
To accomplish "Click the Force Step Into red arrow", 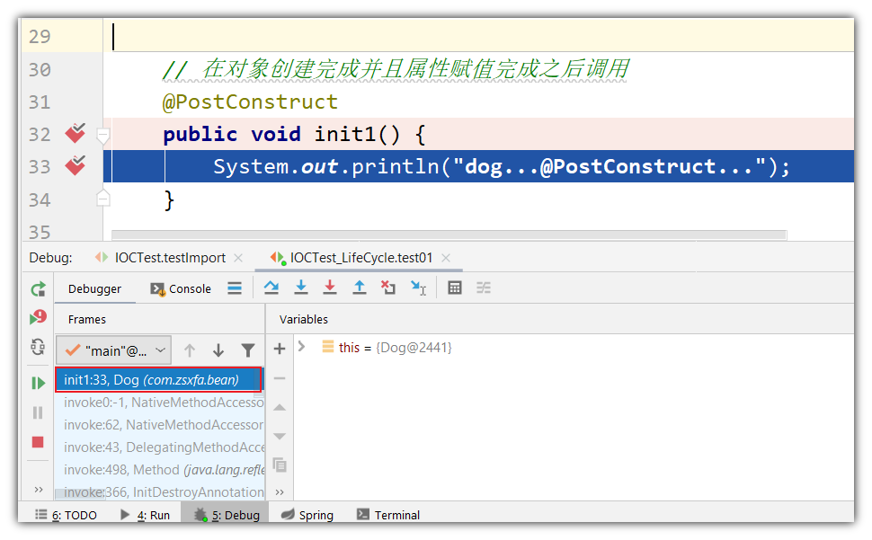I will click(x=330, y=288).
